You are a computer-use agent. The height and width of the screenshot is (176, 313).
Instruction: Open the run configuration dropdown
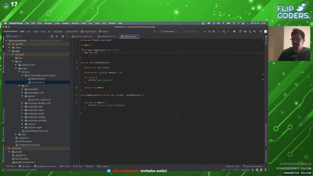[x=168, y=31]
